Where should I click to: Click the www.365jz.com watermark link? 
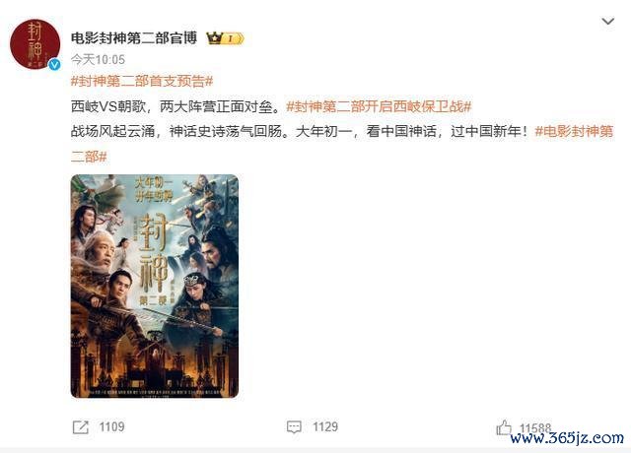tap(567, 437)
